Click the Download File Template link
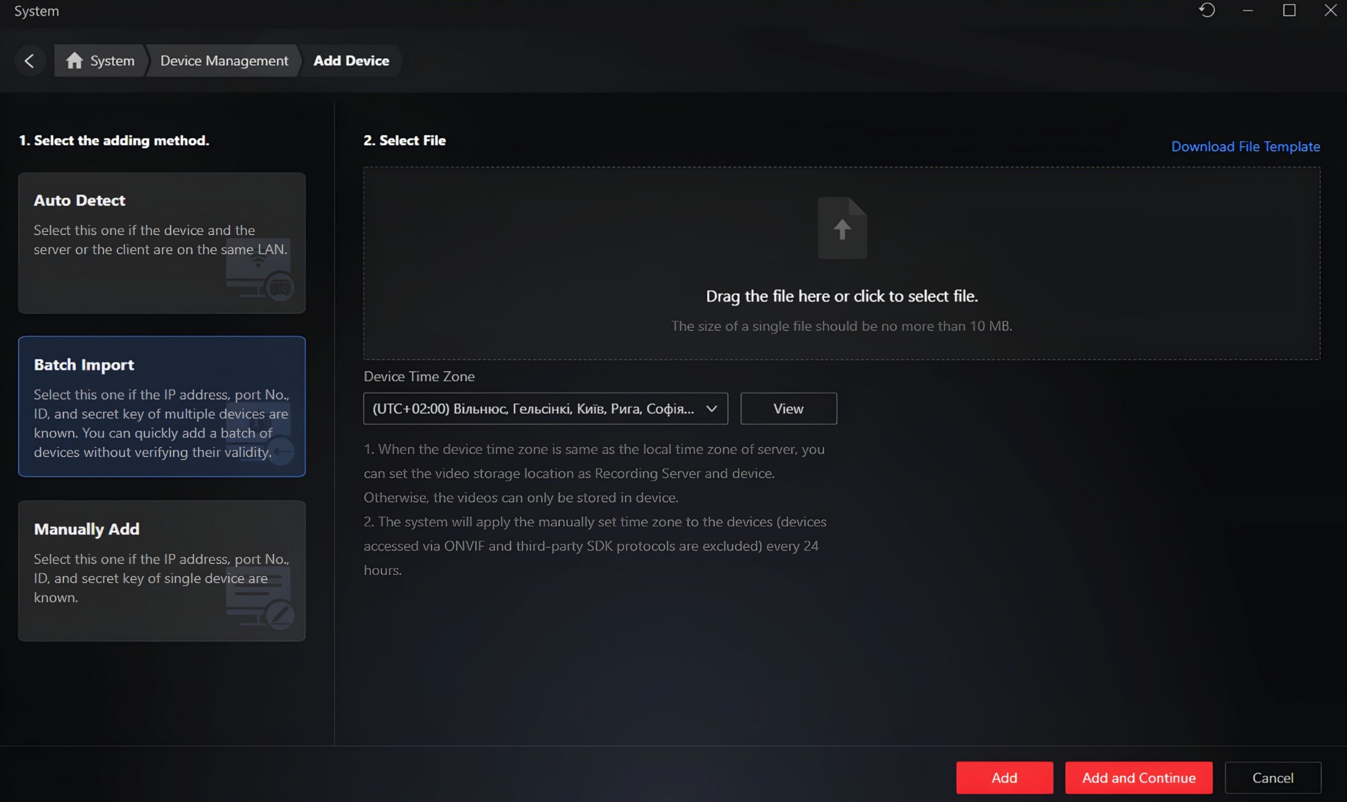 1245,146
